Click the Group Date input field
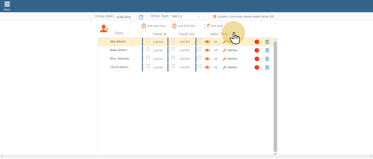 coord(127,17)
